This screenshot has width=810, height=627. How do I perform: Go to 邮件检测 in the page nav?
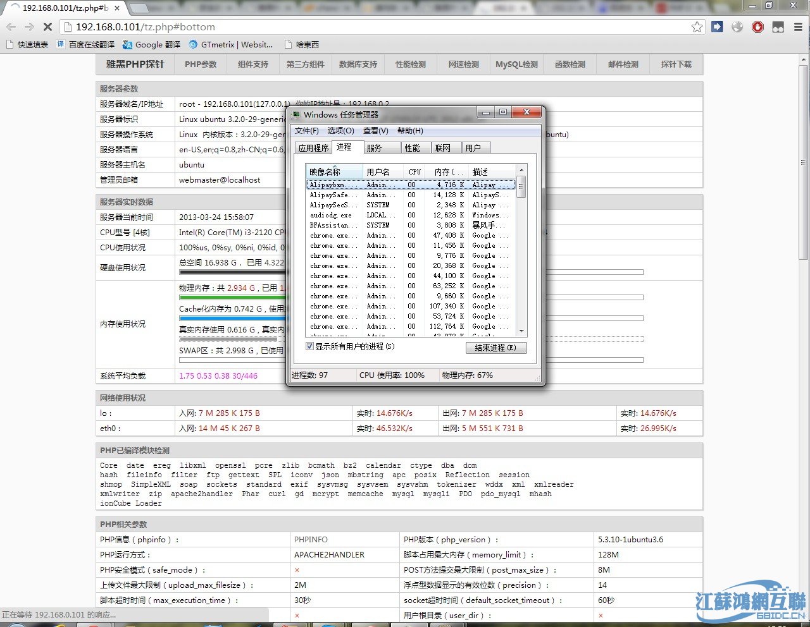click(623, 64)
